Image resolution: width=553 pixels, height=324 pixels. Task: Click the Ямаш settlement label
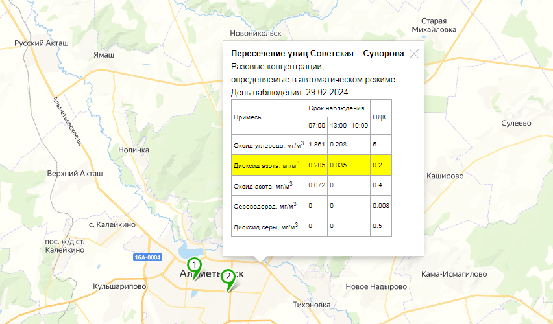104,55
